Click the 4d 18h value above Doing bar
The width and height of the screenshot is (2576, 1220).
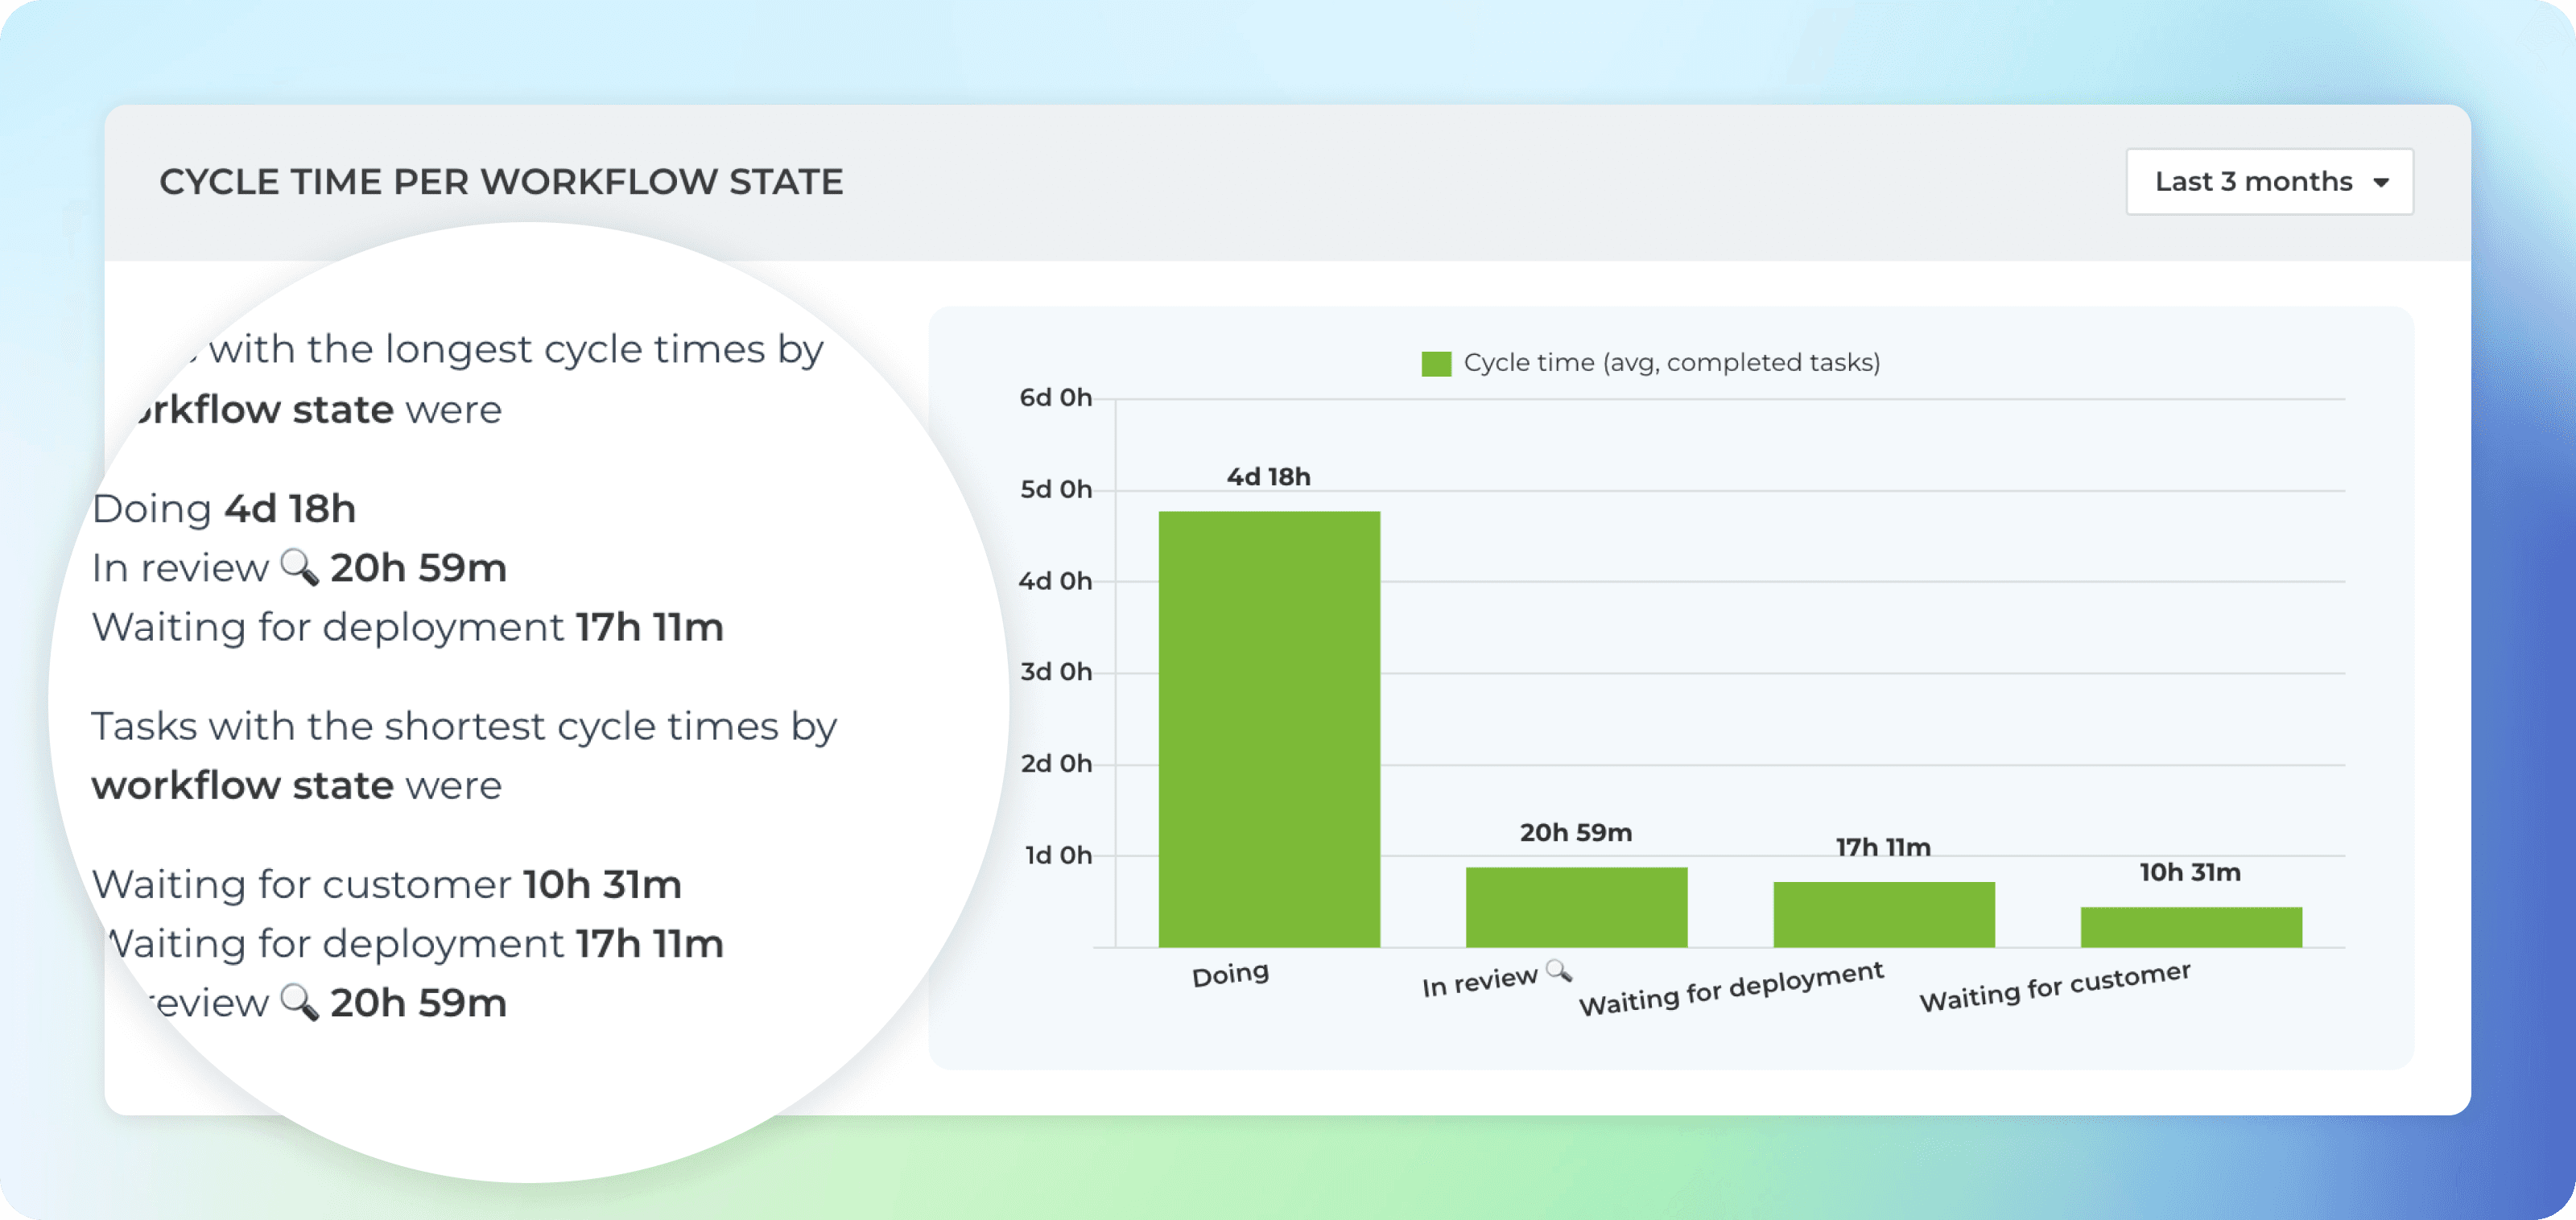pos(1268,477)
